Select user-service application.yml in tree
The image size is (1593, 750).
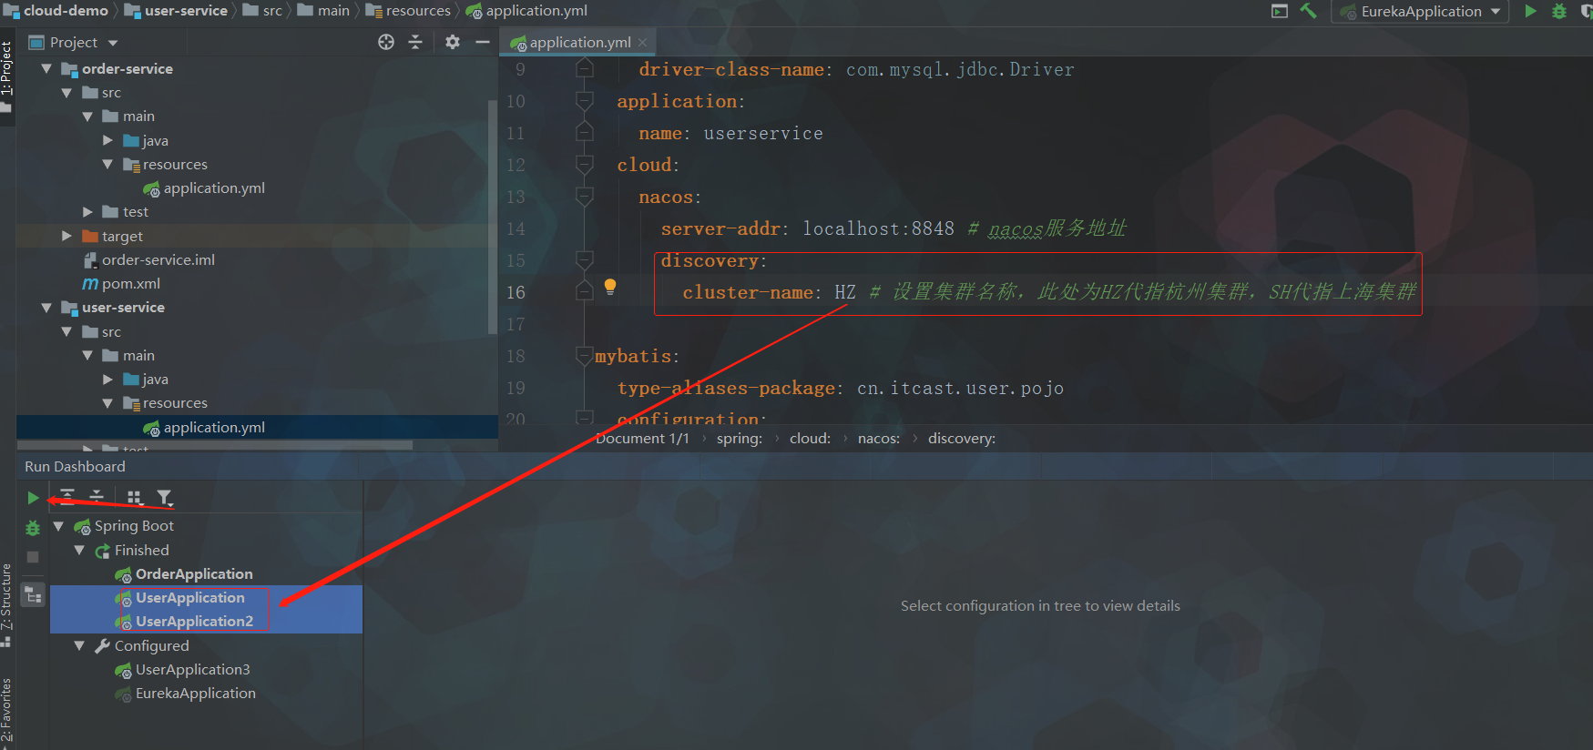click(x=214, y=427)
